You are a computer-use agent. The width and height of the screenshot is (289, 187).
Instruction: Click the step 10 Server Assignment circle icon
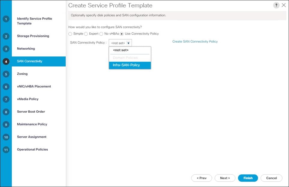click(6, 137)
